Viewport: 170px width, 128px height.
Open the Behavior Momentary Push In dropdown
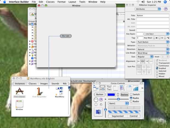153,46
